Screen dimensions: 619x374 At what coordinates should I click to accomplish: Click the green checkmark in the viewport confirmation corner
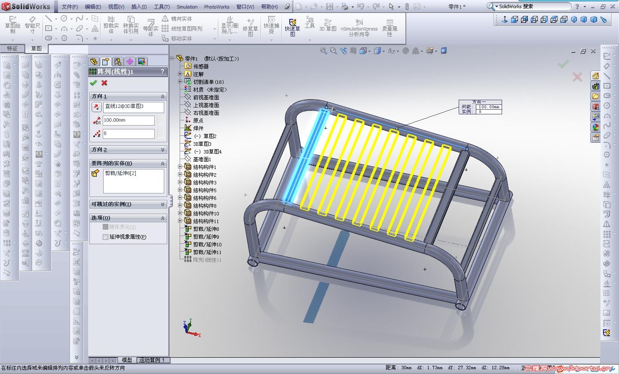(x=563, y=64)
